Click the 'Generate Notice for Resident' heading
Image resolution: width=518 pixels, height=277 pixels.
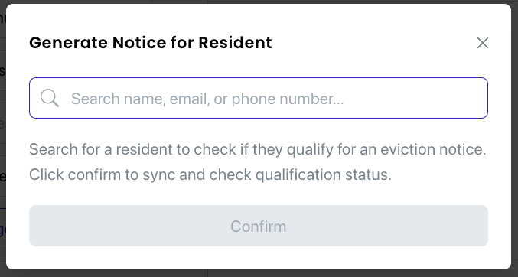[x=151, y=43]
